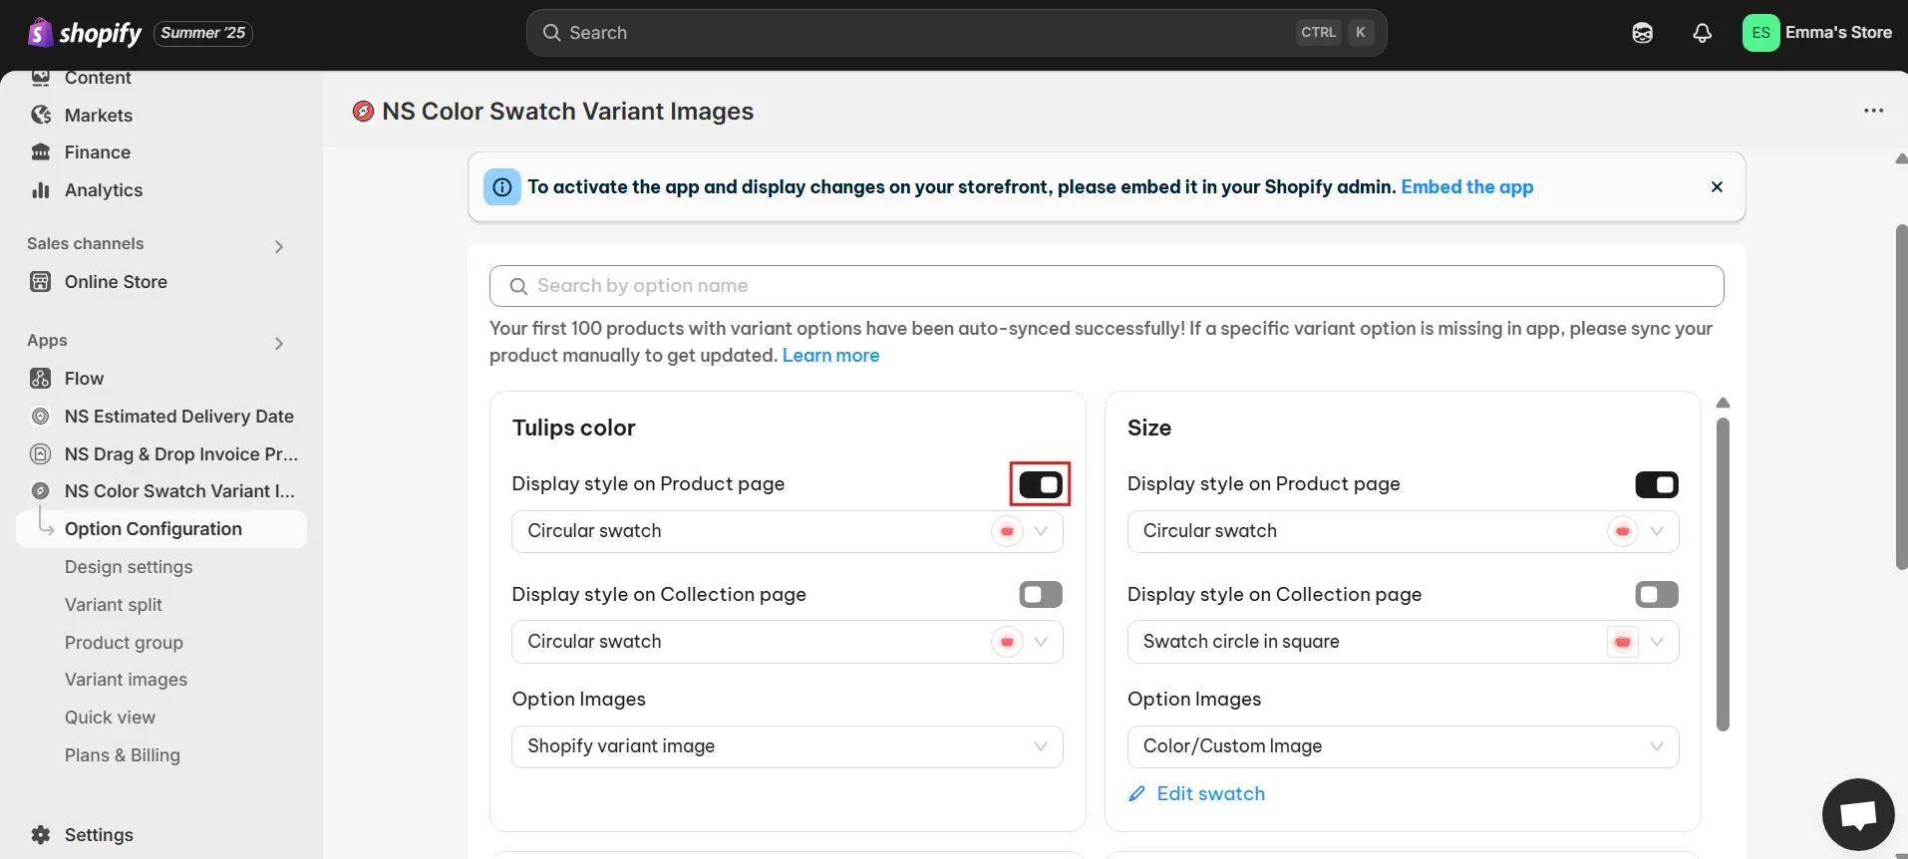Click the three-dot more actions menu
This screenshot has width=1908, height=859.
click(1874, 111)
